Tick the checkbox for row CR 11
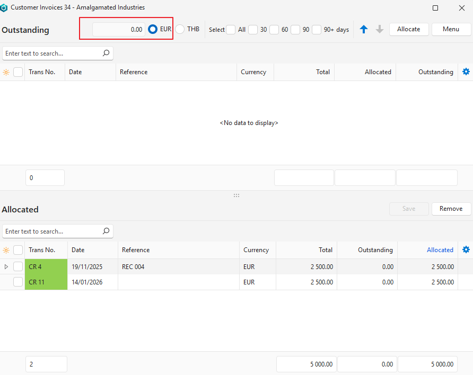 [x=18, y=282]
